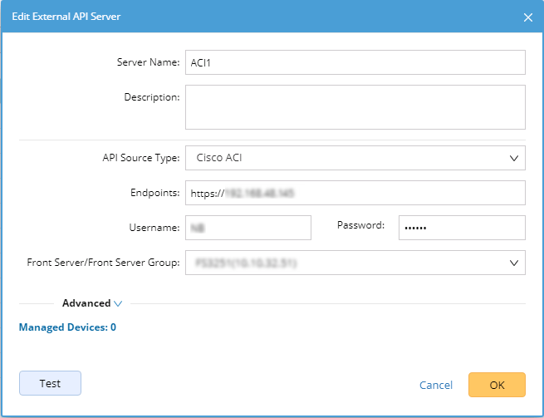Click the API Source Type label
The image size is (544, 418).
pos(139,157)
